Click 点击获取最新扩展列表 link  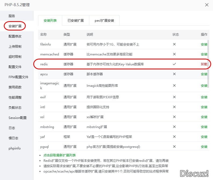pos(60,155)
